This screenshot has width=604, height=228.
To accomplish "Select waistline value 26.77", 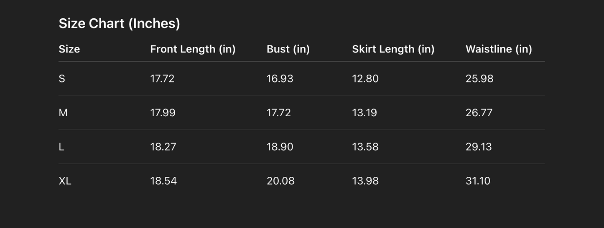I will coord(479,113).
